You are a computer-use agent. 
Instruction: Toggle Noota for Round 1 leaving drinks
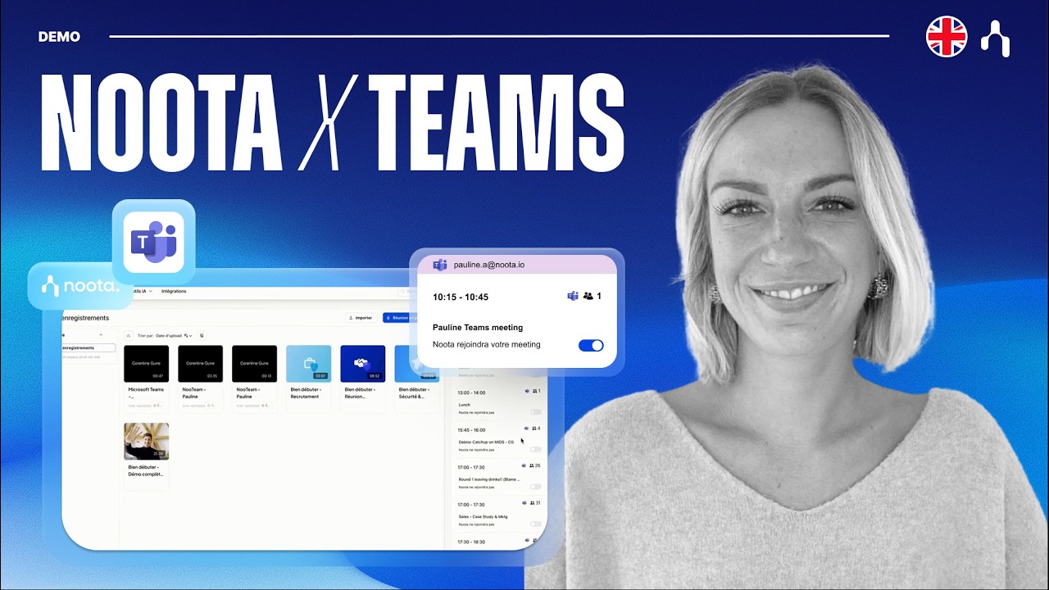click(535, 486)
